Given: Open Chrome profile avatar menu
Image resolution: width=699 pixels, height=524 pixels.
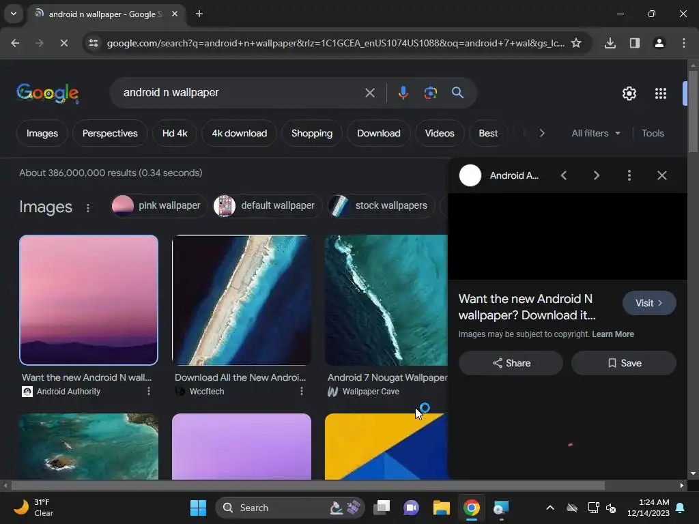Looking at the screenshot, I should (x=659, y=43).
